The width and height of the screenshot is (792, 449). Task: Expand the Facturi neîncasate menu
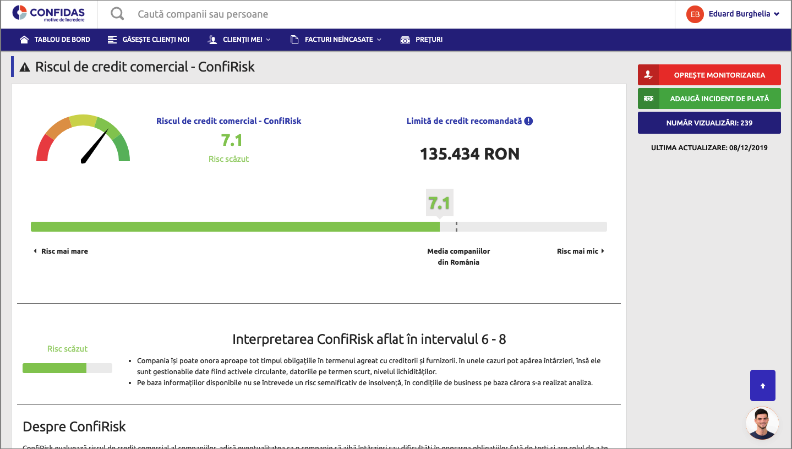[x=343, y=40]
